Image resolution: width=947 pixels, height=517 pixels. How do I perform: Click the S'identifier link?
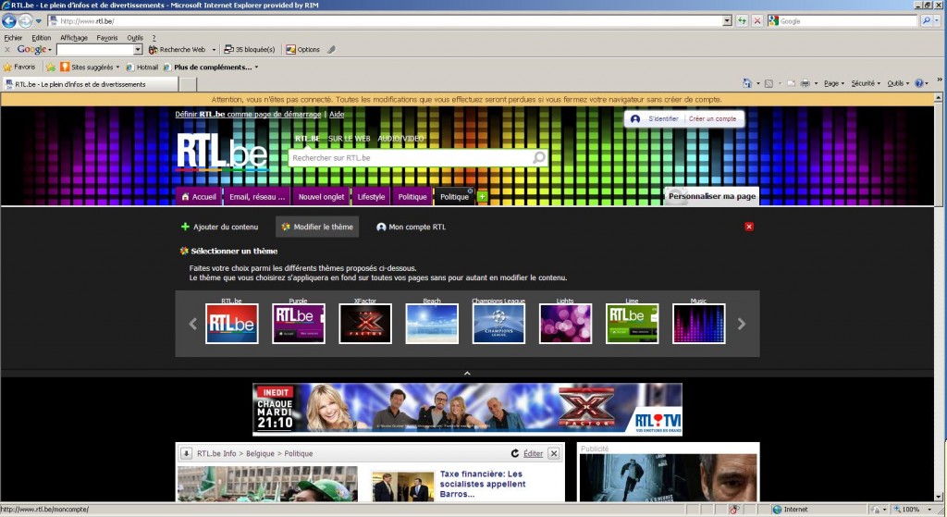coord(663,118)
